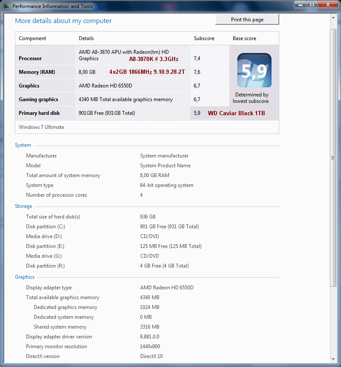Click the Windows 7 Ultimate text
This screenshot has height=367, width=341.
pos(41,127)
